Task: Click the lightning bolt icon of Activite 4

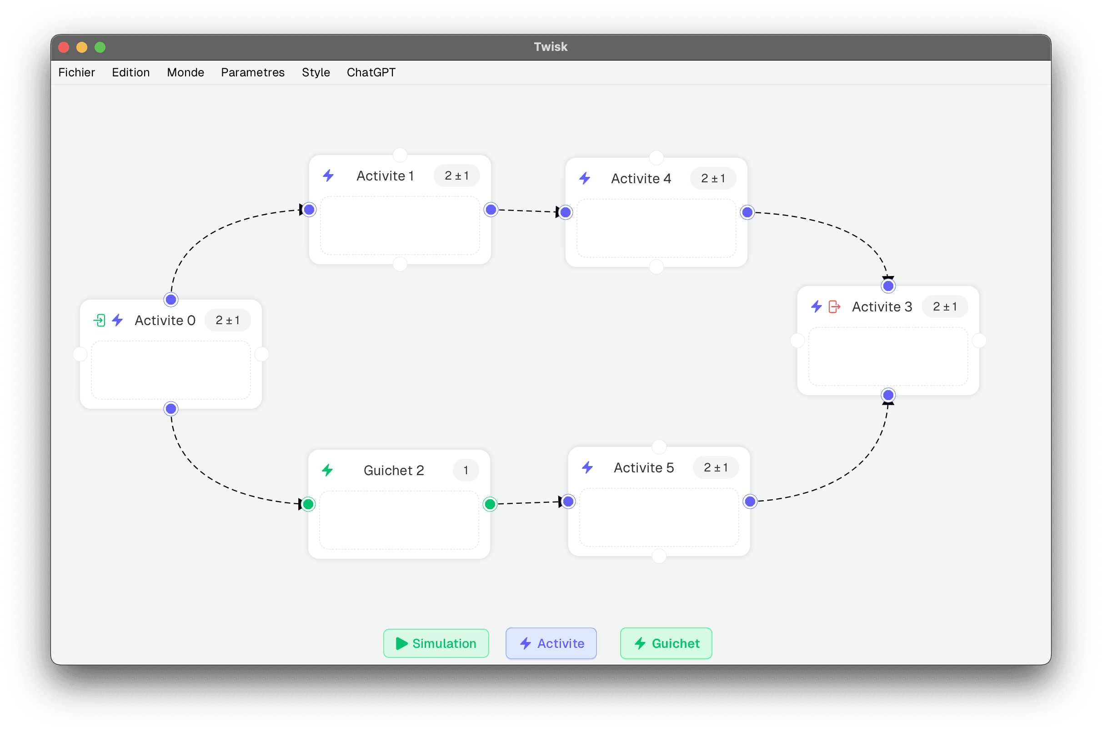Action: click(585, 178)
